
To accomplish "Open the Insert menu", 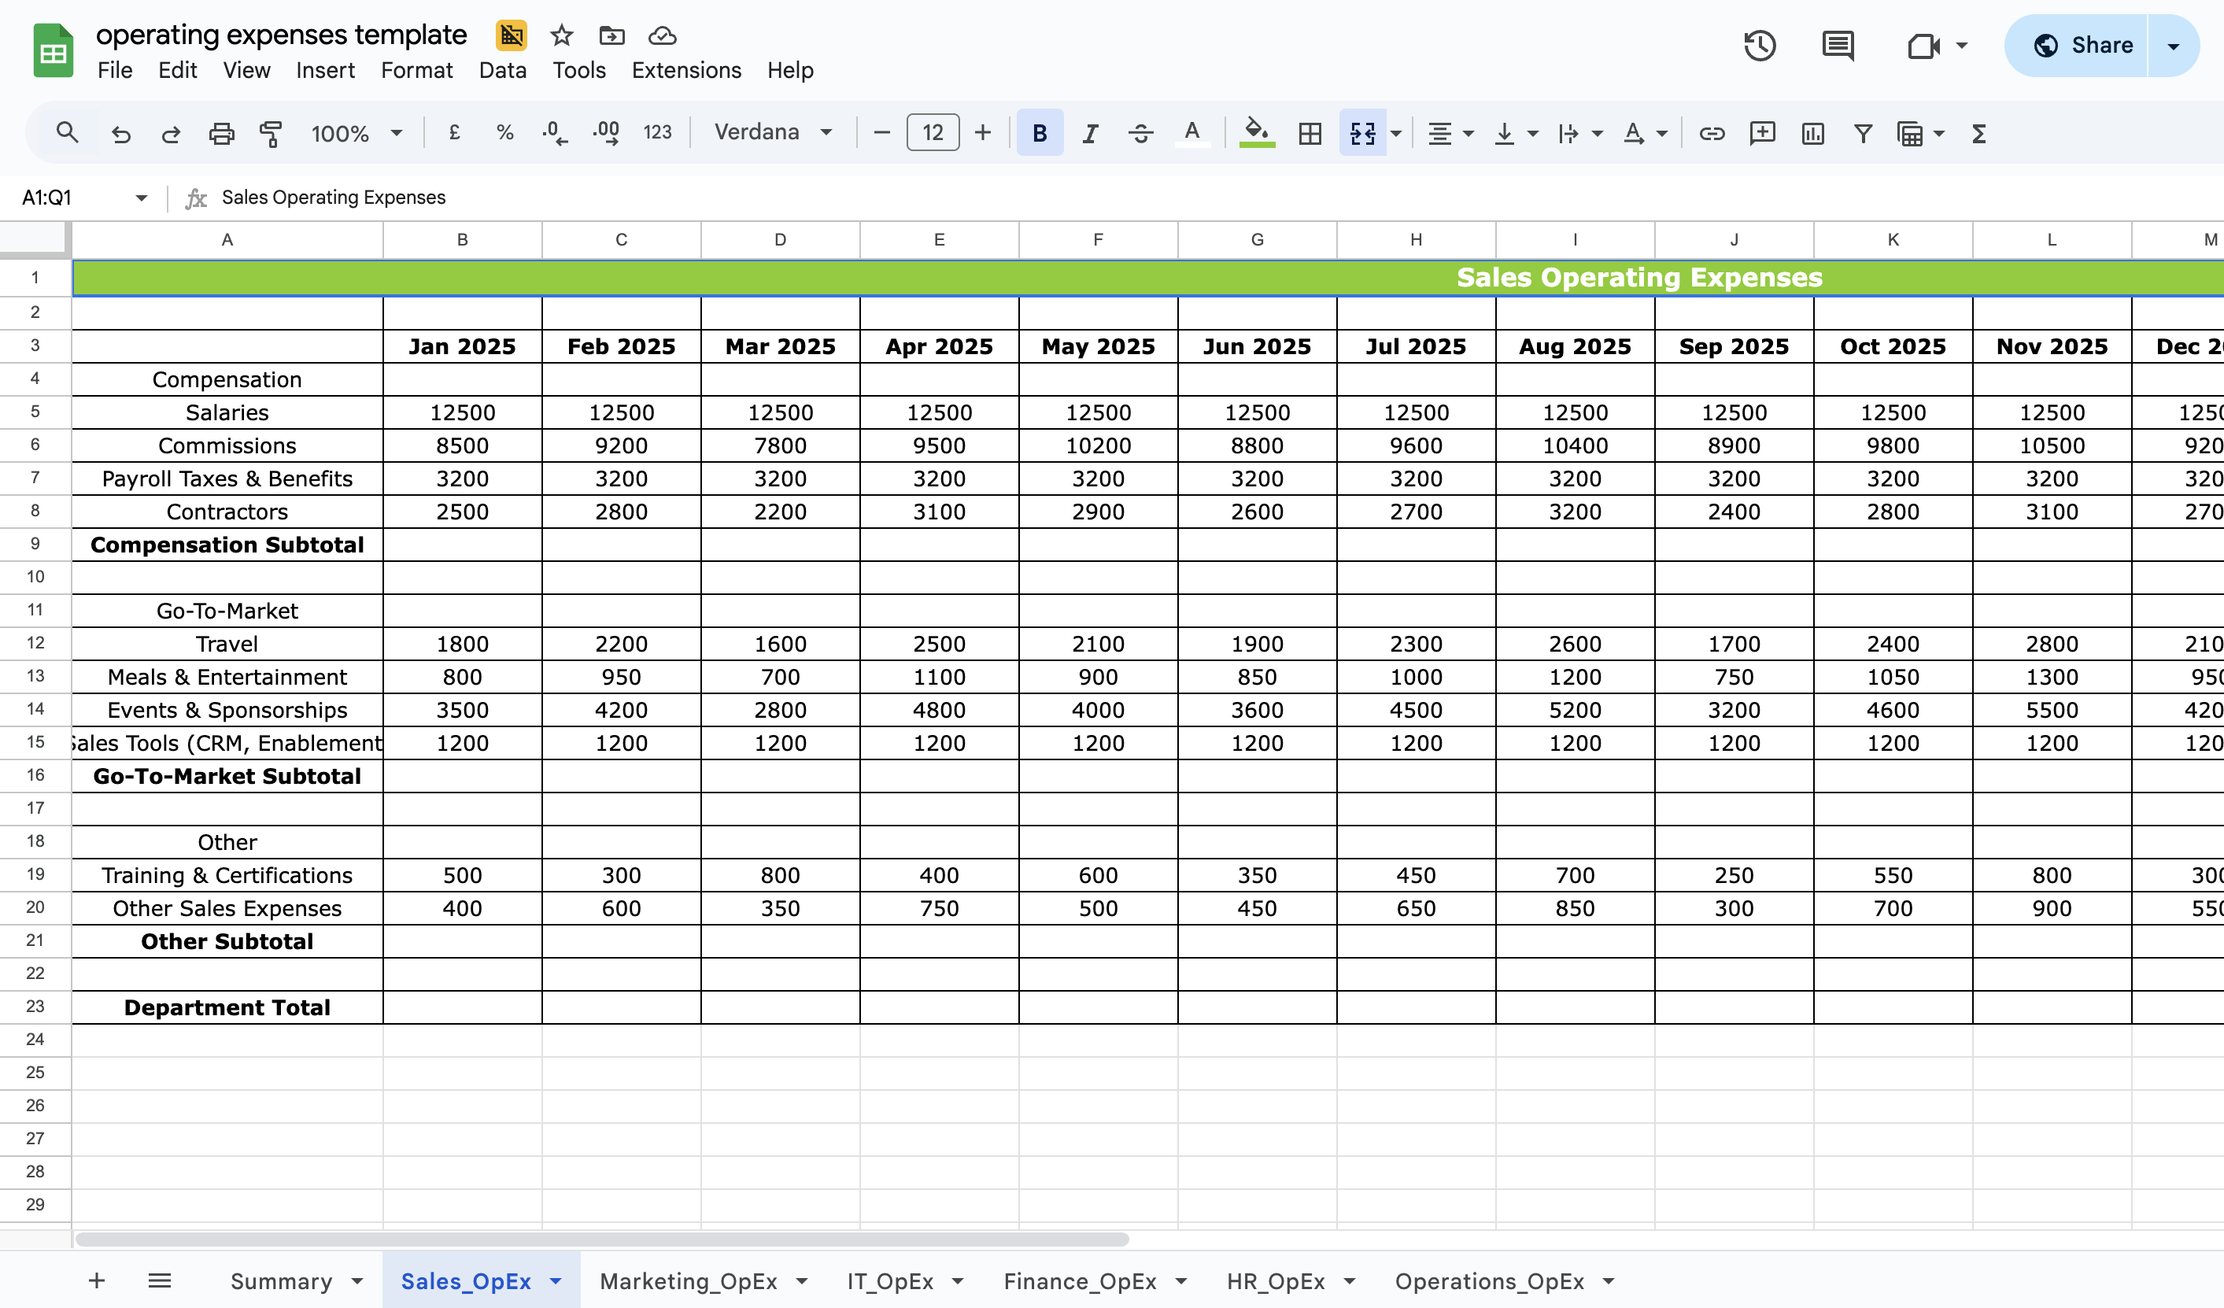I will click(325, 71).
